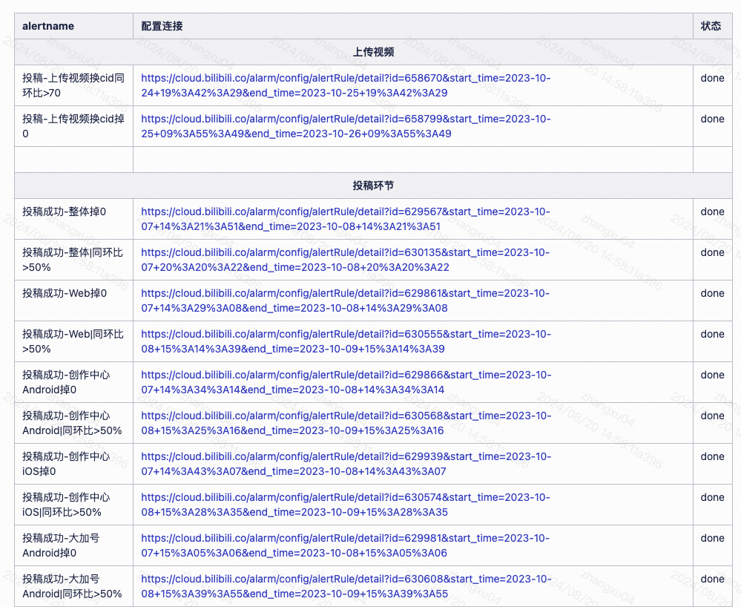This screenshot has height=607, width=741.
Task: Select the 投稿环节 section heading
Action: click(x=373, y=186)
